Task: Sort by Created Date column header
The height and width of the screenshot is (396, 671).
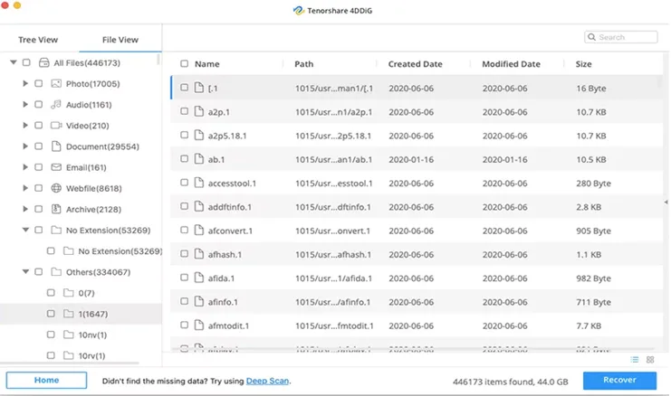Action: tap(415, 64)
